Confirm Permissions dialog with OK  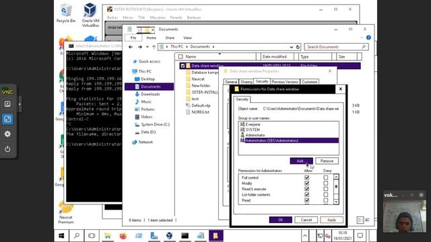280,220
